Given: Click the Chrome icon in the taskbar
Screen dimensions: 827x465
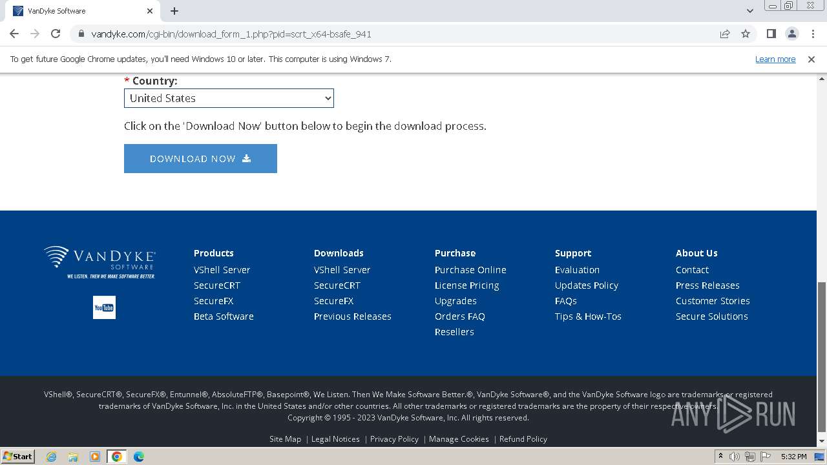Looking at the screenshot, I should pyautogui.click(x=117, y=457).
